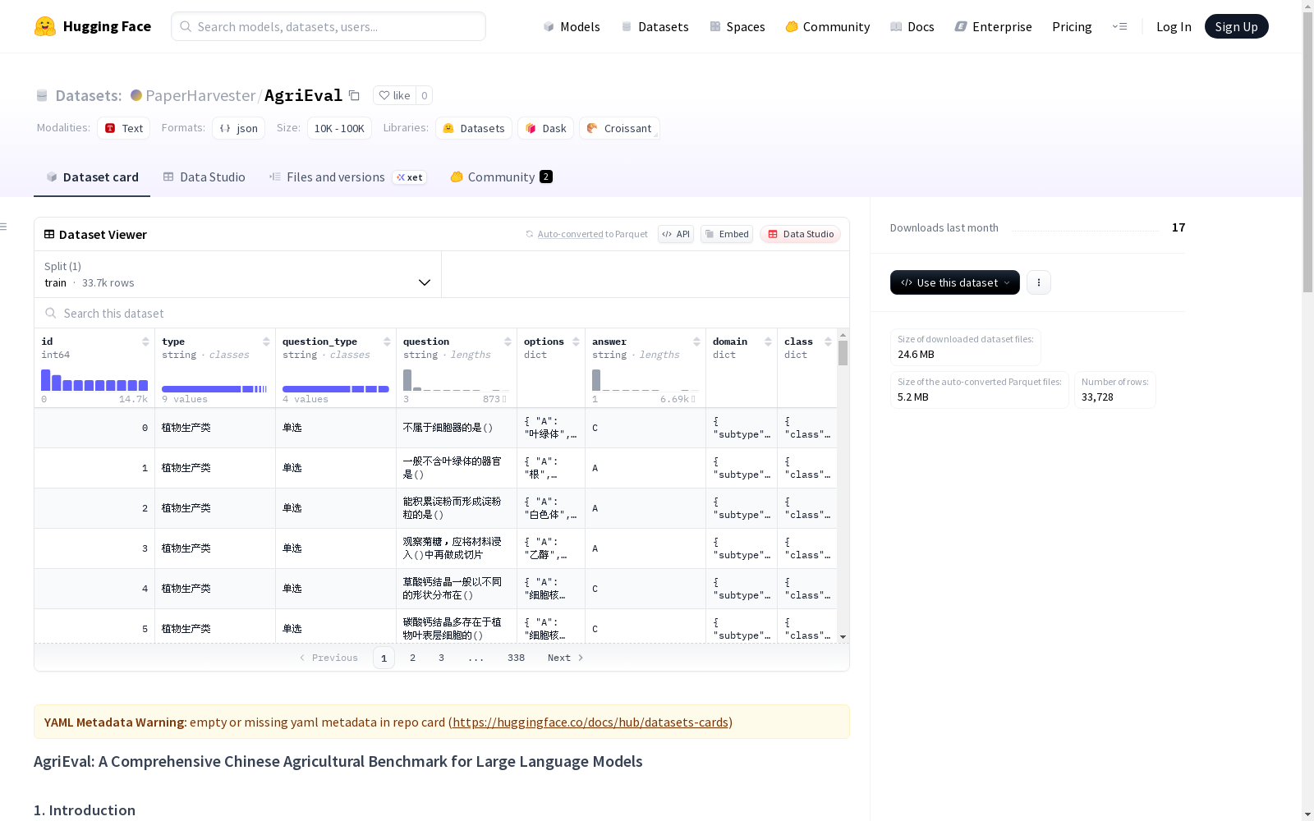Open the PaperHarvester profile link

(200, 95)
